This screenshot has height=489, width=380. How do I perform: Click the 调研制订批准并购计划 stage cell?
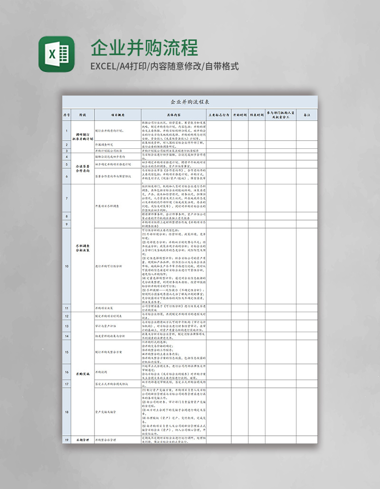83,137
